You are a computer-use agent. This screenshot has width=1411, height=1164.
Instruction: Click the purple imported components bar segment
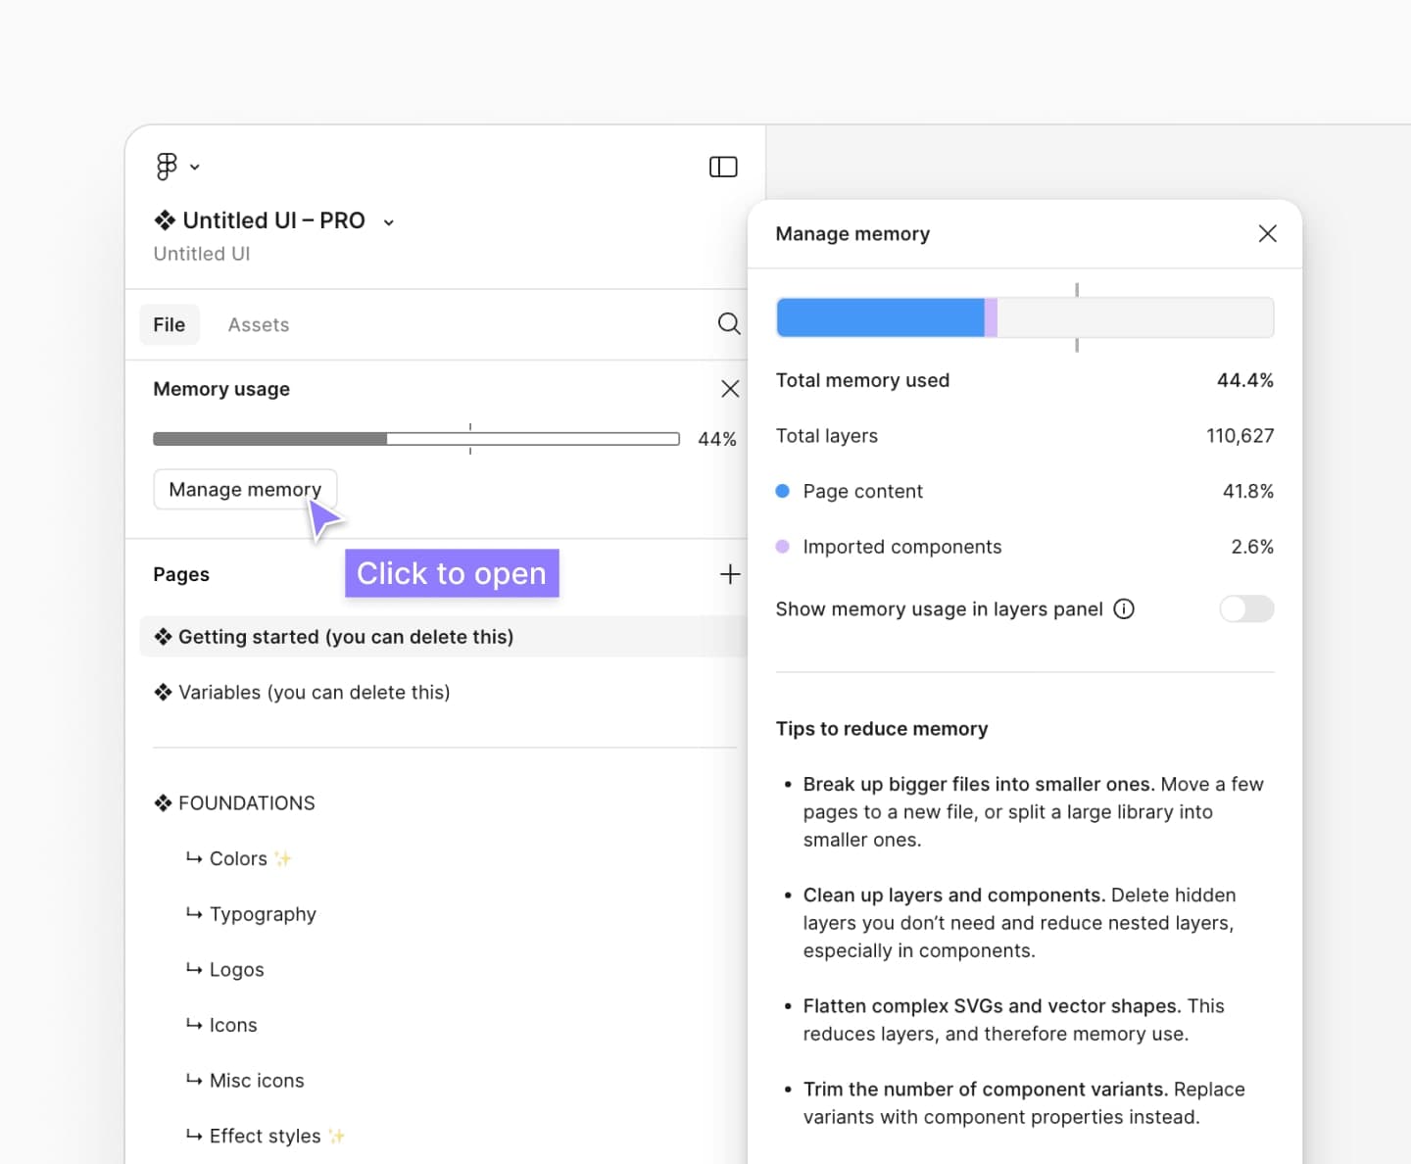(x=991, y=318)
